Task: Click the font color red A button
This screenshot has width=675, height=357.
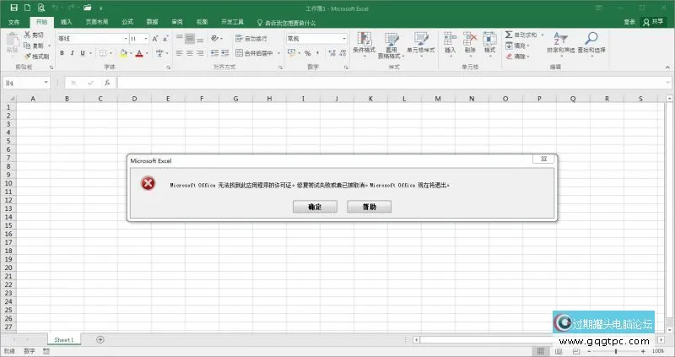Action: pos(139,53)
